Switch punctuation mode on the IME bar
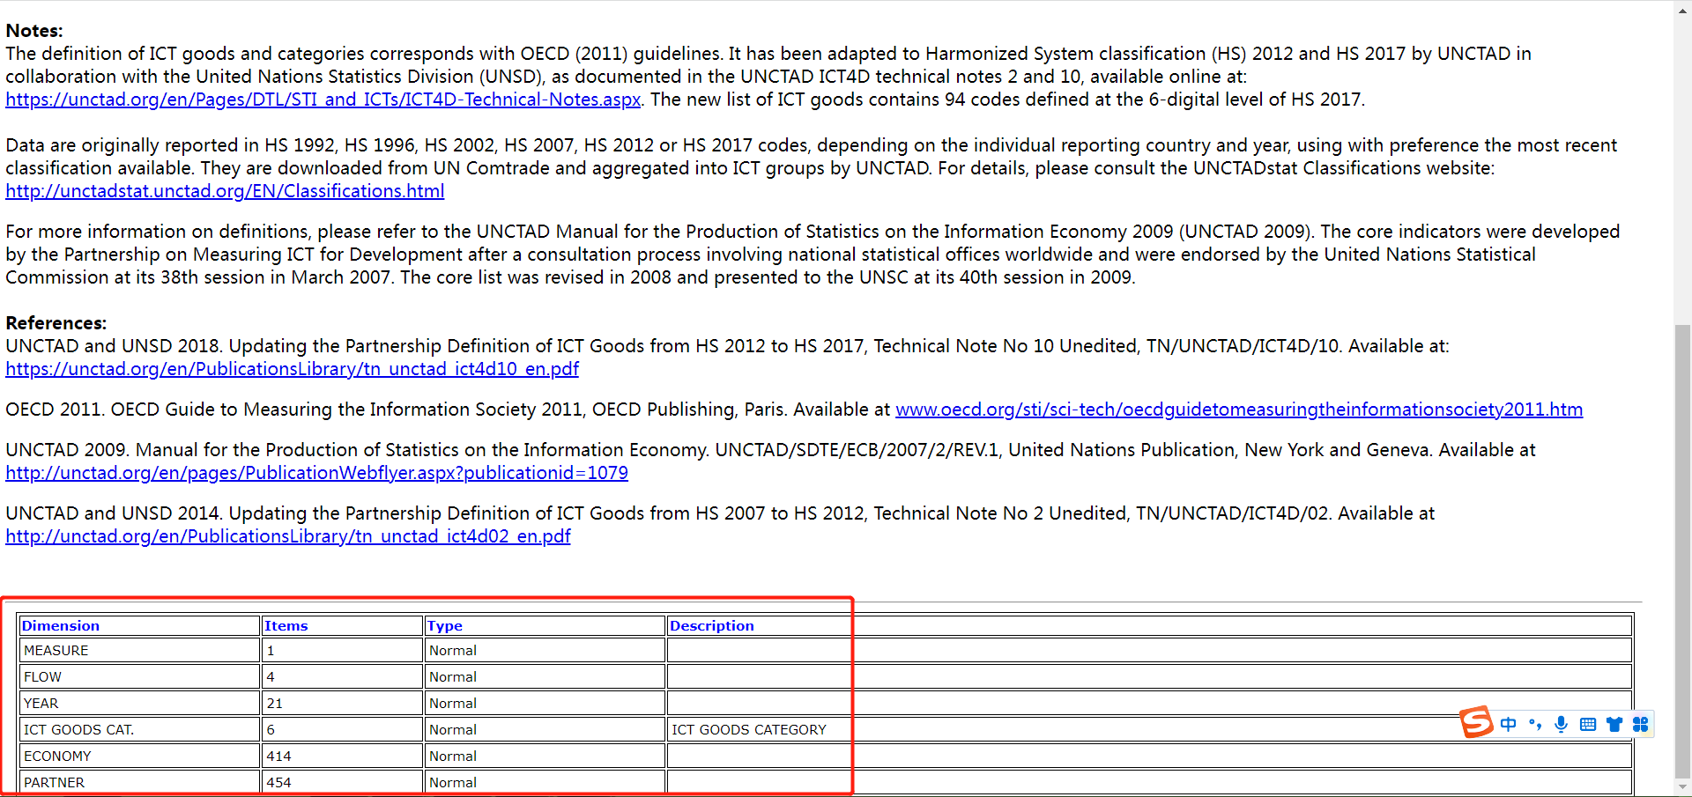The width and height of the screenshot is (1692, 797). (1535, 724)
